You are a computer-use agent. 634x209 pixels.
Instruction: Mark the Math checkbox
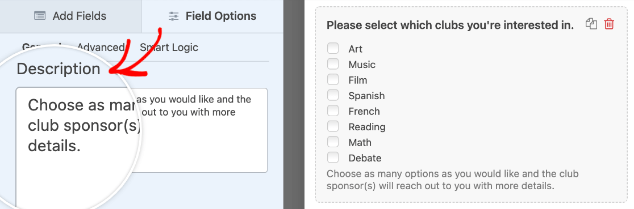pyautogui.click(x=333, y=142)
